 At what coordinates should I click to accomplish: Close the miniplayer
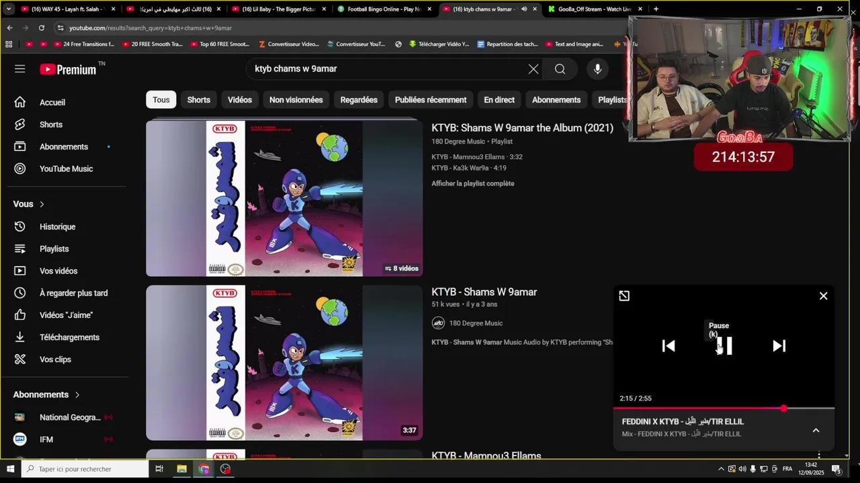(823, 296)
